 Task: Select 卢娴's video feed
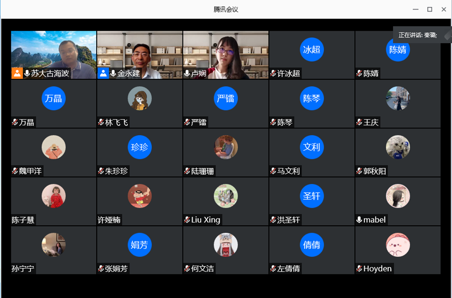click(226, 55)
